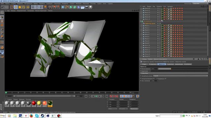Expand the Min/Max section
The height and width of the screenshot is (118, 211).
pyautogui.click(x=174, y=73)
